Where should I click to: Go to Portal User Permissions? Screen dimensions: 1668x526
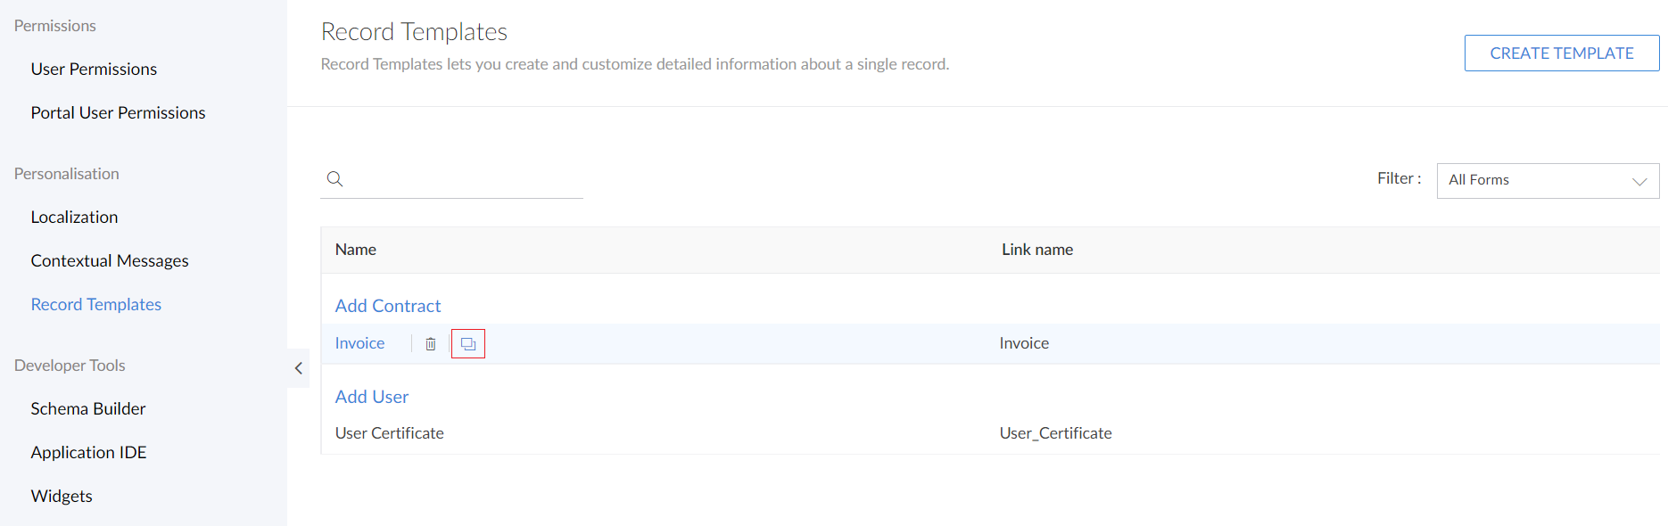(118, 113)
